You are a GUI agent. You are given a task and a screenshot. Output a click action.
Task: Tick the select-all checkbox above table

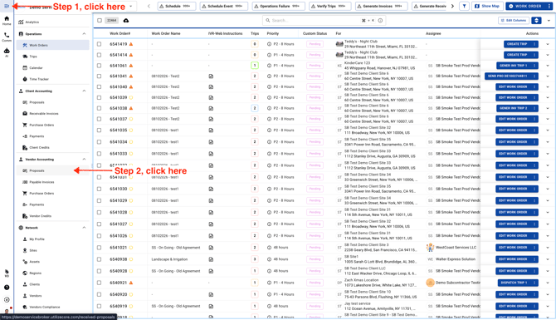pyautogui.click(x=100, y=21)
